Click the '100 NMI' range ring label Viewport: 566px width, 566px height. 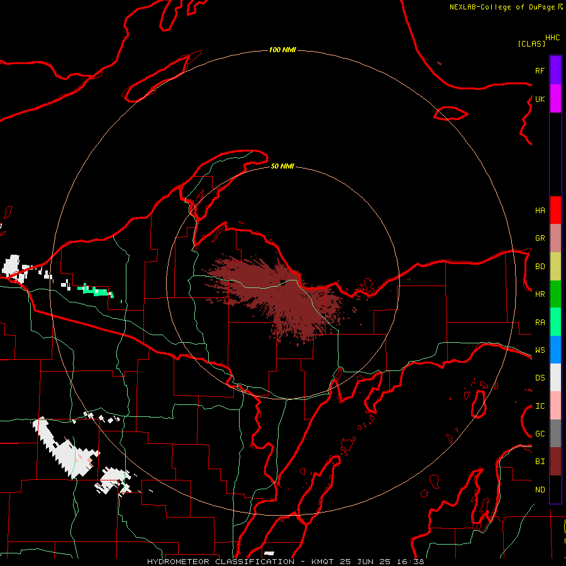pos(282,50)
